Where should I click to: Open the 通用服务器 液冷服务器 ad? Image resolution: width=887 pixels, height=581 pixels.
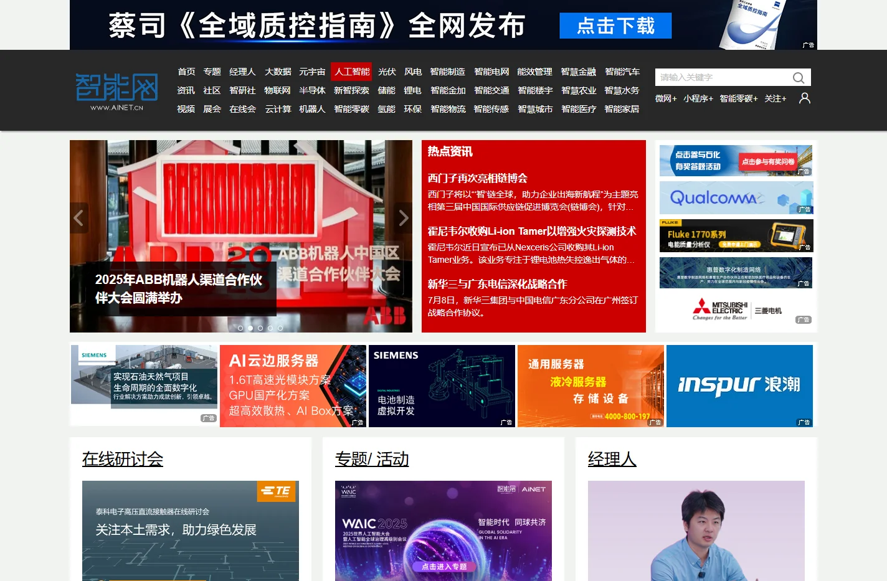(x=591, y=386)
